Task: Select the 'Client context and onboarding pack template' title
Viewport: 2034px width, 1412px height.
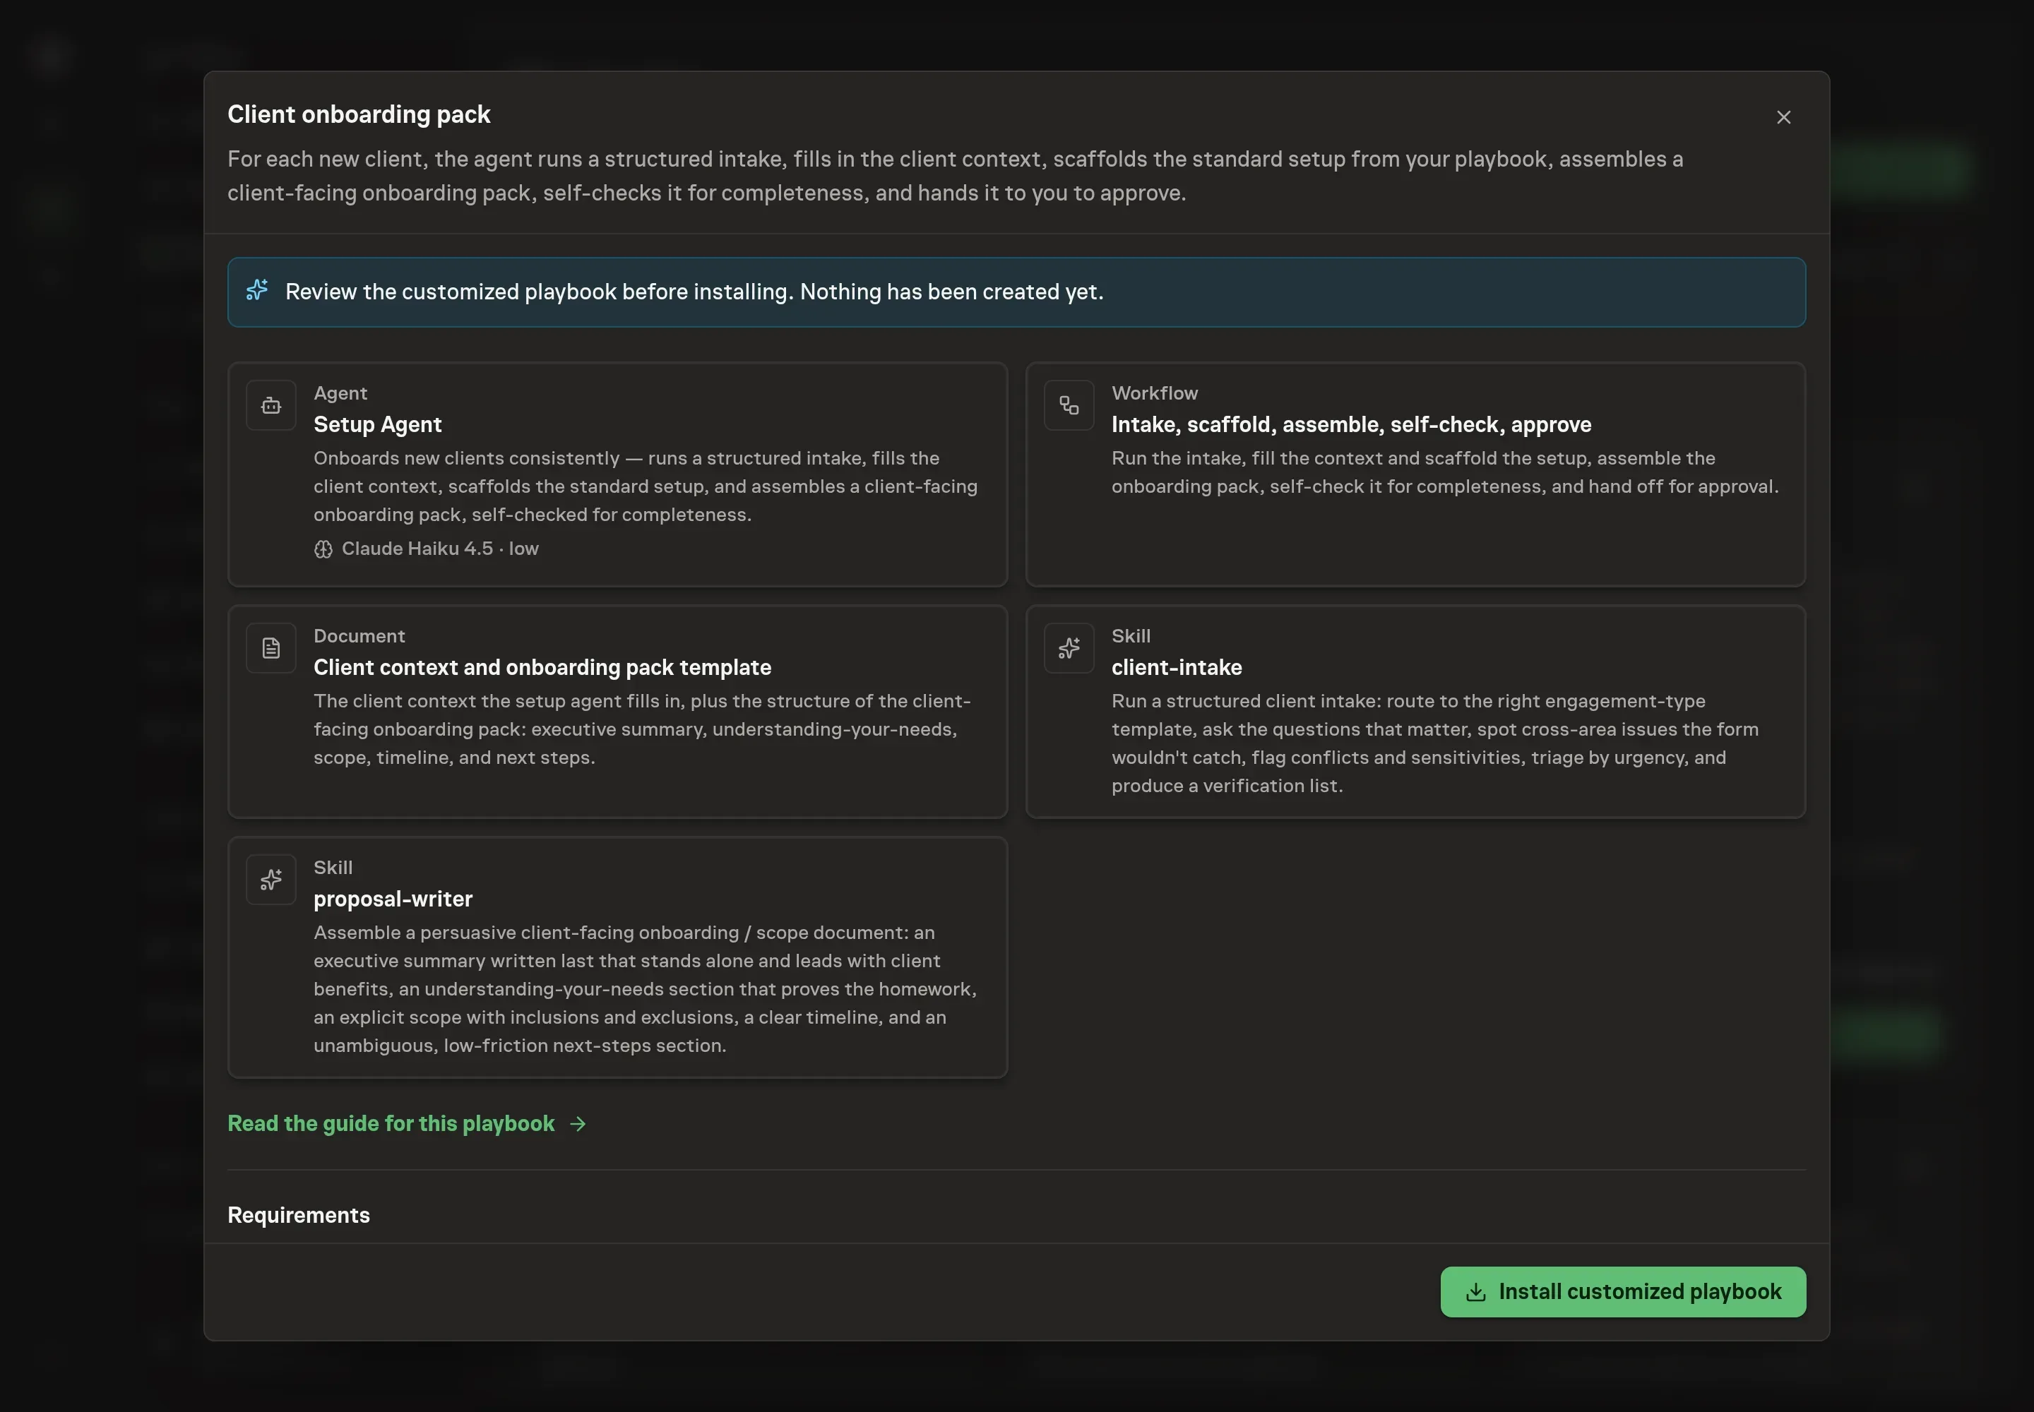Action: point(542,667)
